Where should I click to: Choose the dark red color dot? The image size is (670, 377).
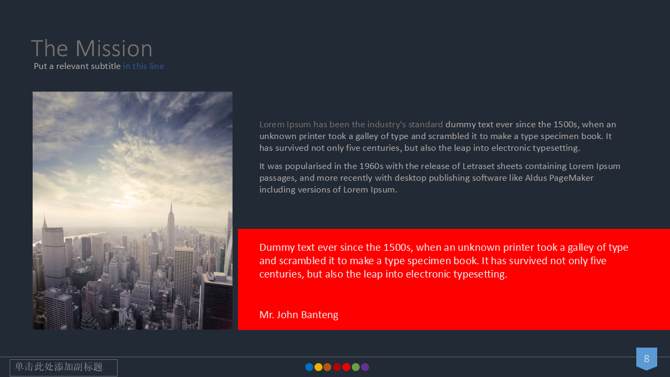pos(337,367)
